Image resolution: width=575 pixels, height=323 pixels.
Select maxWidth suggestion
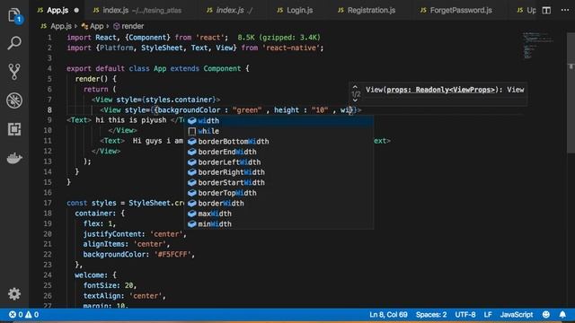[279, 214]
